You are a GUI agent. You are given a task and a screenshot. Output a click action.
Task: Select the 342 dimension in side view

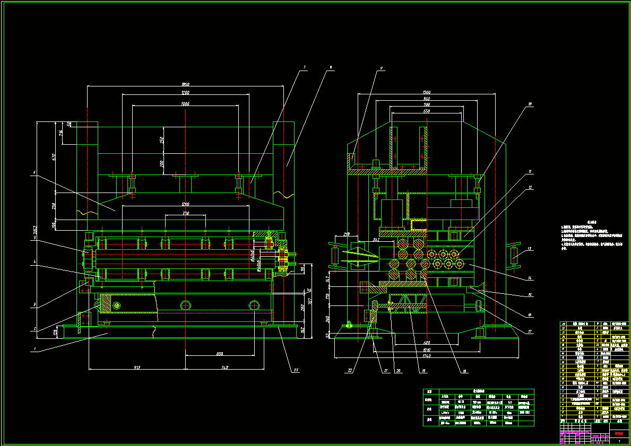[x=376, y=240]
